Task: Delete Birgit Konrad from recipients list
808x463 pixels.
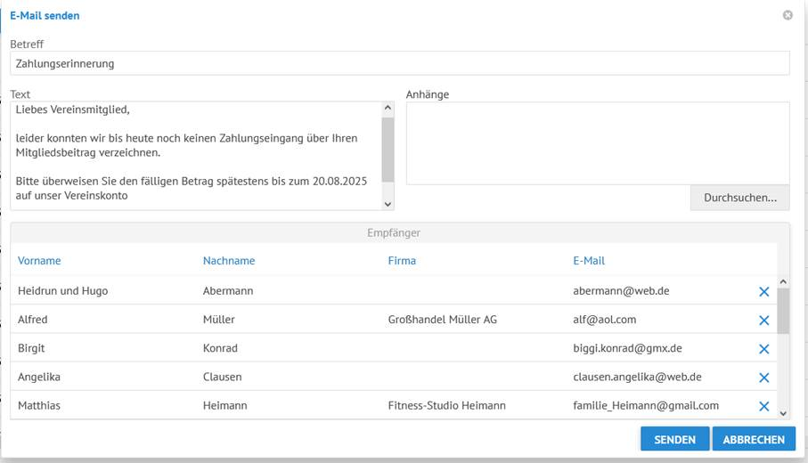Action: [x=763, y=348]
